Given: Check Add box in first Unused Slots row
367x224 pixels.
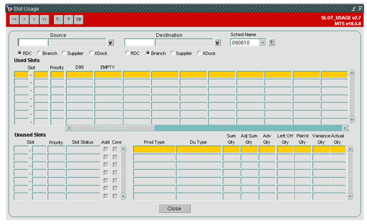Looking at the screenshot, I should [106, 149].
